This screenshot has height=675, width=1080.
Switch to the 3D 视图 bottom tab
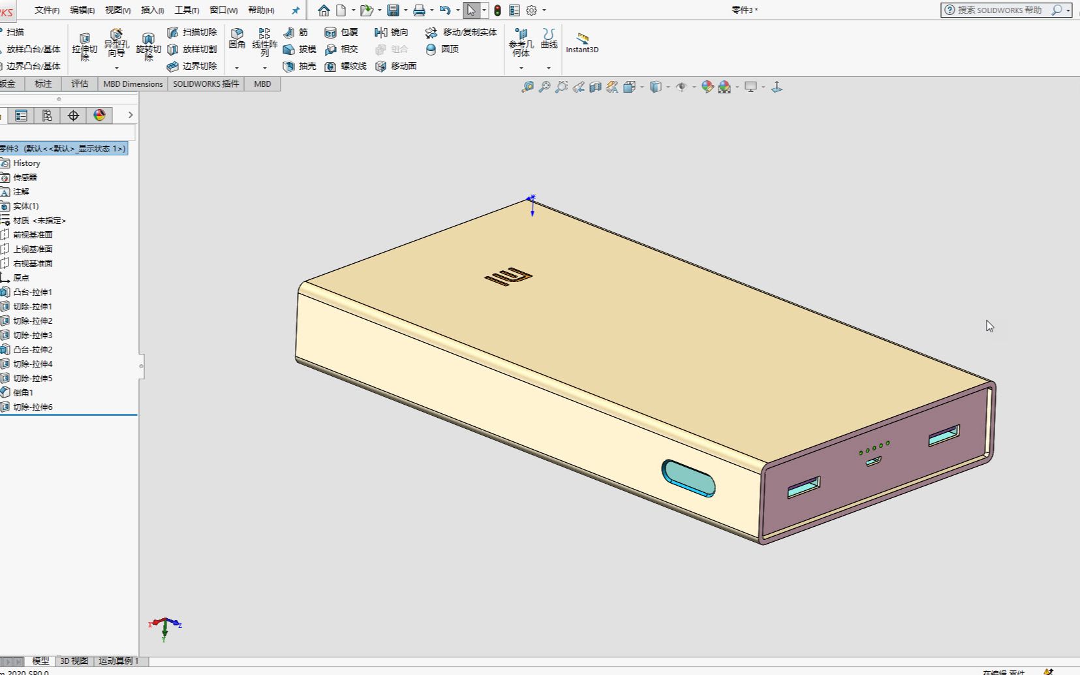74,661
